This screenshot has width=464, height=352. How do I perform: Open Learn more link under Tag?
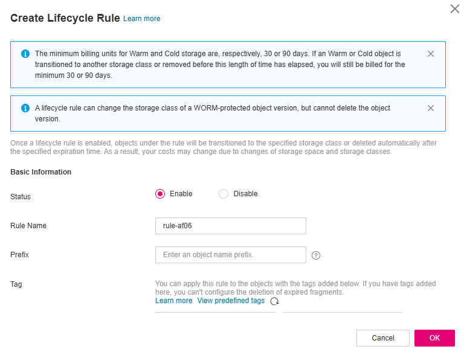(174, 301)
